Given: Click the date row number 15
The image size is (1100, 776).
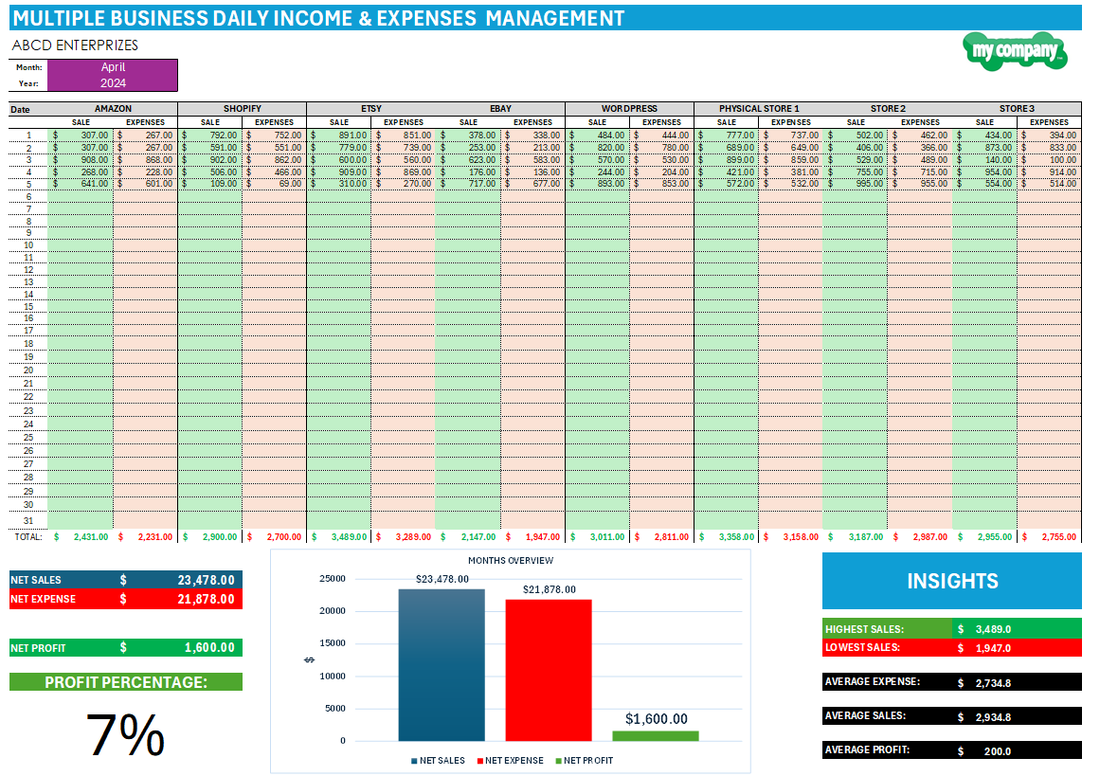Looking at the screenshot, I should tap(28, 307).
